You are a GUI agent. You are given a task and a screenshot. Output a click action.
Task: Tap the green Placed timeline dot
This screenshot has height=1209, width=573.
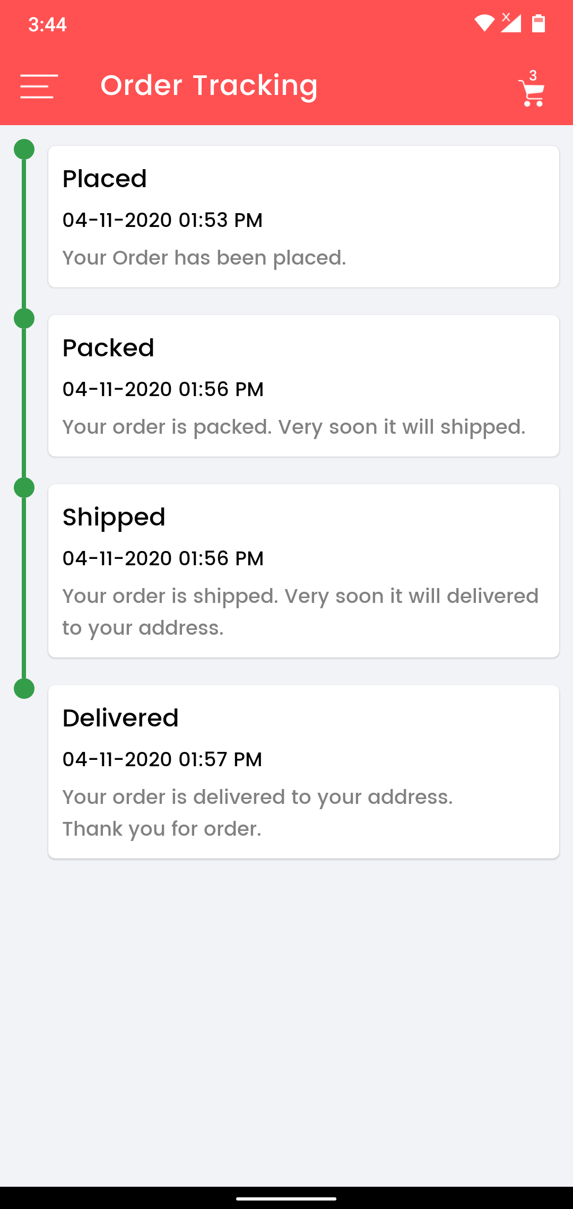point(24,150)
